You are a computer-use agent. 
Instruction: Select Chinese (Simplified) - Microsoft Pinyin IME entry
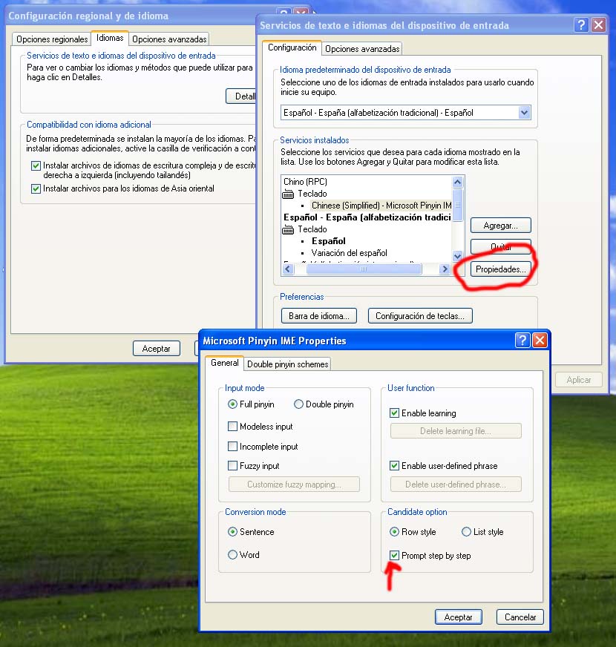(381, 206)
